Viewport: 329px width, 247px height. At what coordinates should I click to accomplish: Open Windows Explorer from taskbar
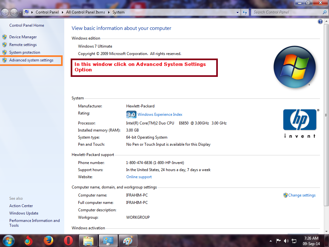88,241
